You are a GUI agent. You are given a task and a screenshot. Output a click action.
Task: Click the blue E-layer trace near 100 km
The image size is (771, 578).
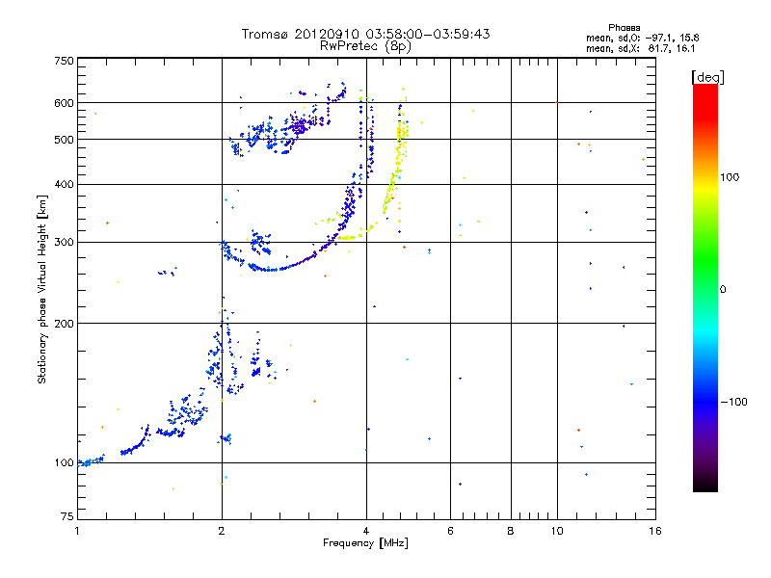click(x=91, y=461)
